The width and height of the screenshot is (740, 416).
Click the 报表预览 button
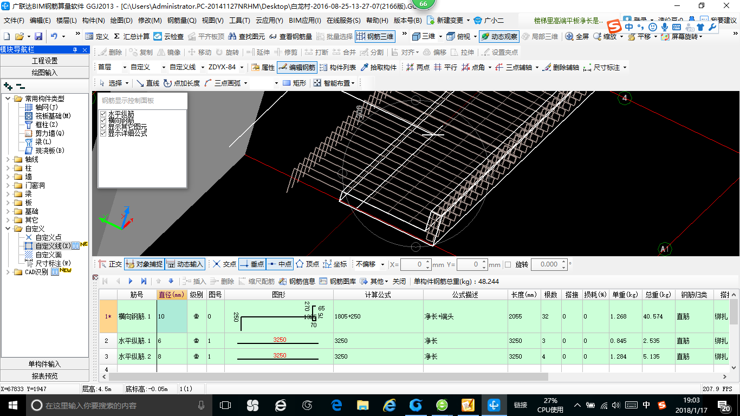(x=44, y=376)
